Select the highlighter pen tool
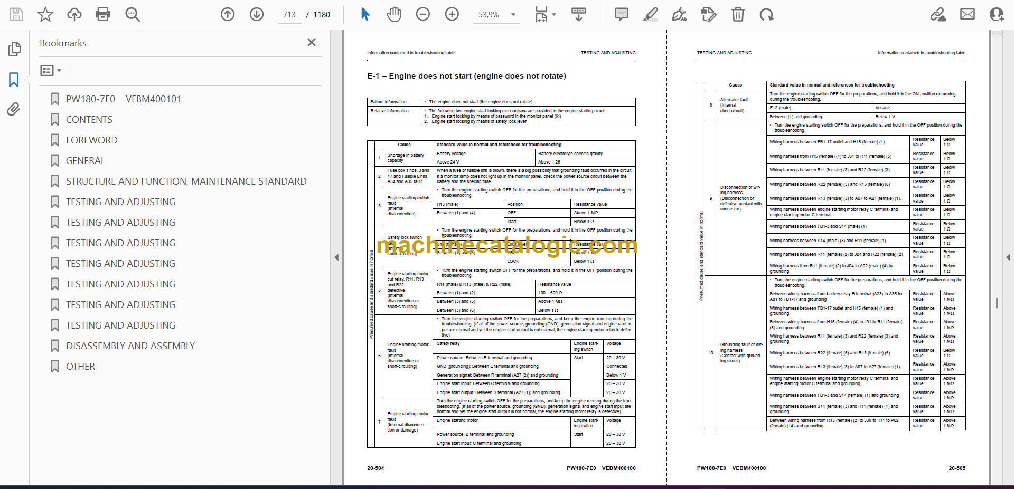This screenshot has width=1014, height=489. pyautogui.click(x=651, y=14)
